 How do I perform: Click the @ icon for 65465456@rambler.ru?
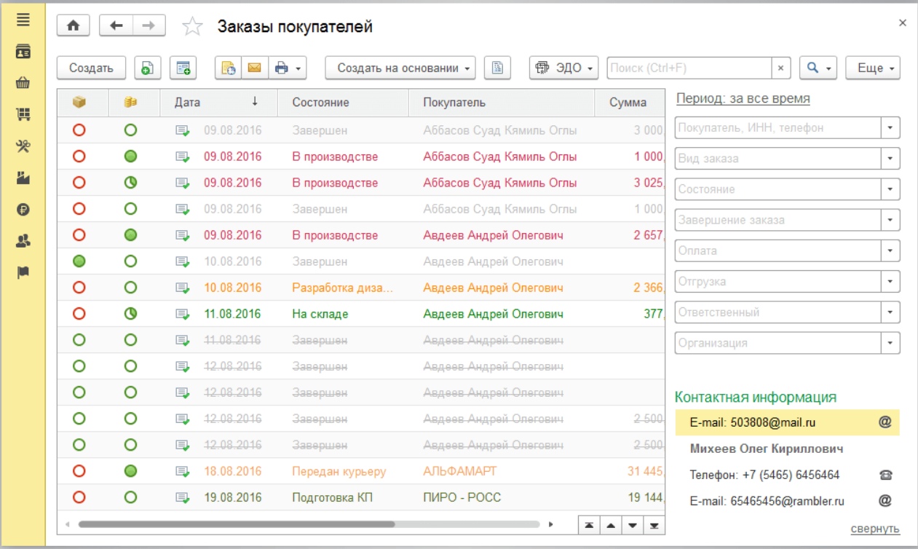coord(885,501)
